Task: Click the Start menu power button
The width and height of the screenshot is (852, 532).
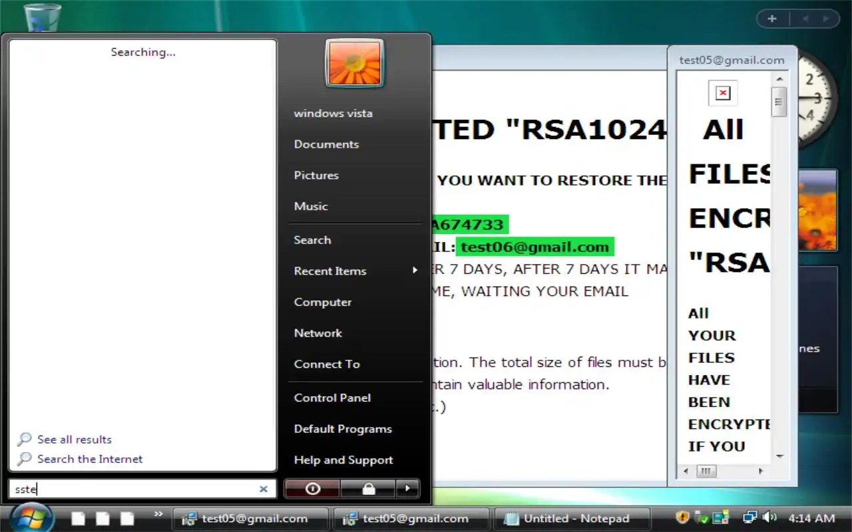Action: pyautogui.click(x=312, y=489)
